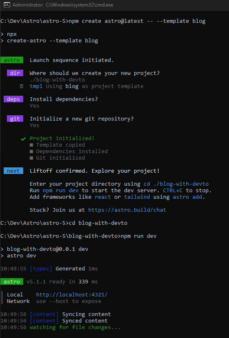Click the green checkmark beside Project initialized
The image size is (229, 338).
click(23, 138)
